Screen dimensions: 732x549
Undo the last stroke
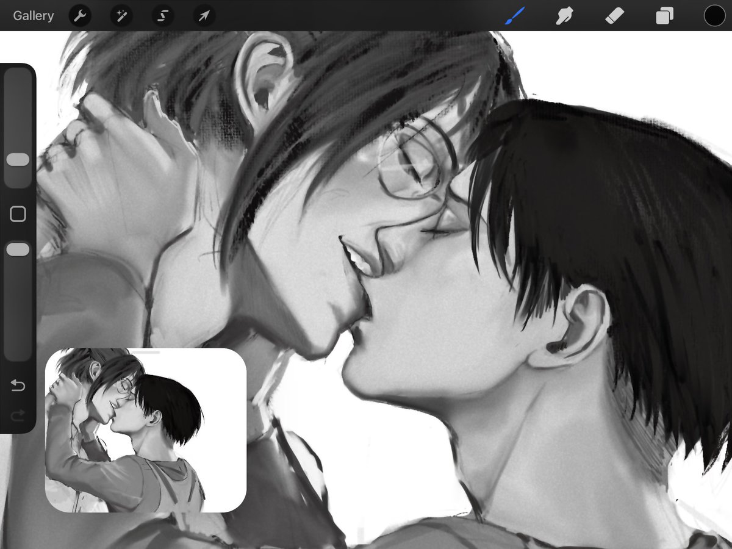[18, 386]
